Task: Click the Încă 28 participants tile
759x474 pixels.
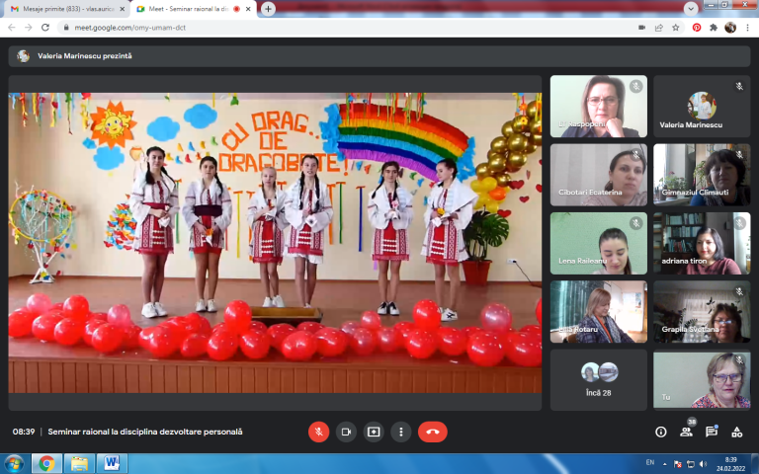Action: (598, 379)
